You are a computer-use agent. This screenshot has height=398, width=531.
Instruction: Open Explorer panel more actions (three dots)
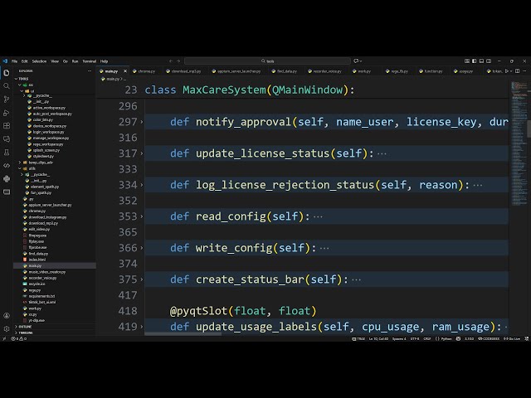point(90,71)
